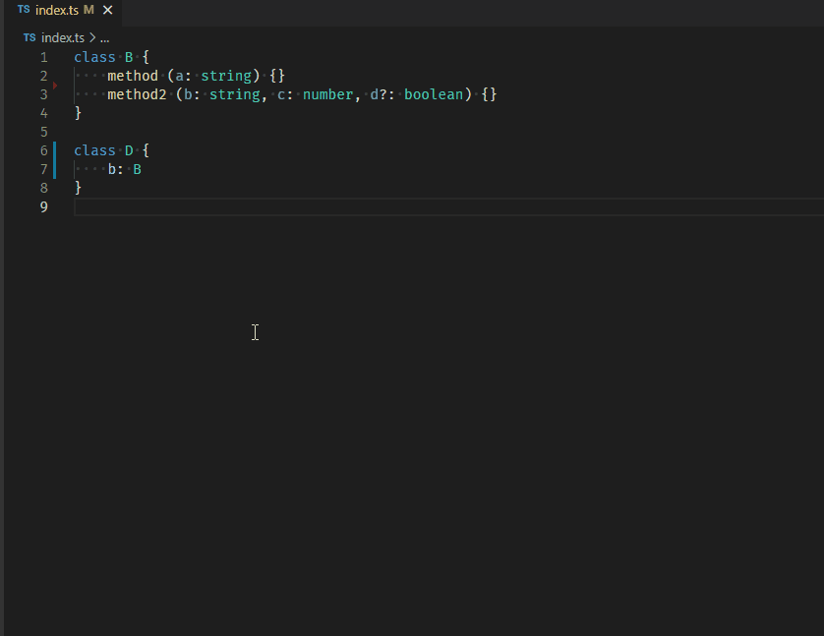Screen dimensions: 824x636
Task: Click the string type on line 2
Action: coord(226,76)
